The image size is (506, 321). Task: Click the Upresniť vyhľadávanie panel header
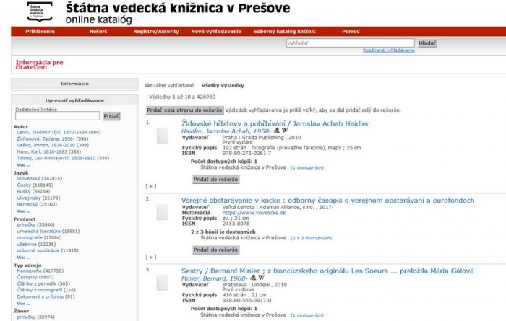pyautogui.click(x=74, y=100)
